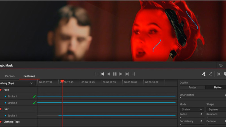Click the track to first frame icon

pyautogui.click(x=102, y=74)
